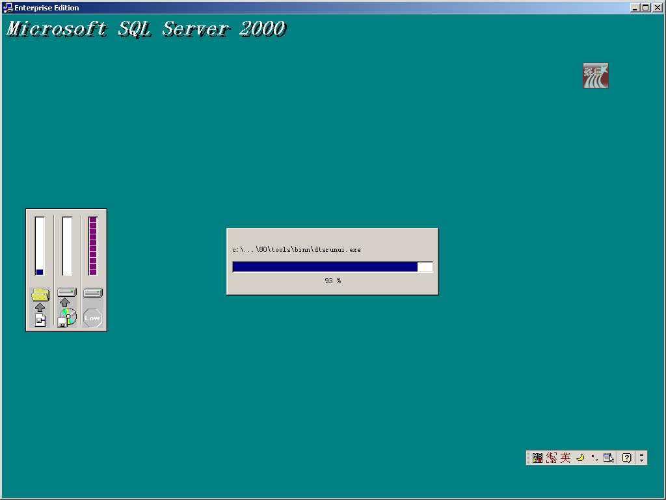Click the Microsoft SQL Server 2000 heading

click(146, 29)
